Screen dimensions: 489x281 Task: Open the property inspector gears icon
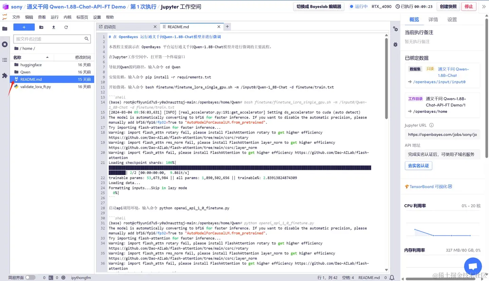point(396,29)
